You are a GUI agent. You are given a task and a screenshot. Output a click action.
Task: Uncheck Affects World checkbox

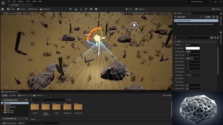(187, 78)
